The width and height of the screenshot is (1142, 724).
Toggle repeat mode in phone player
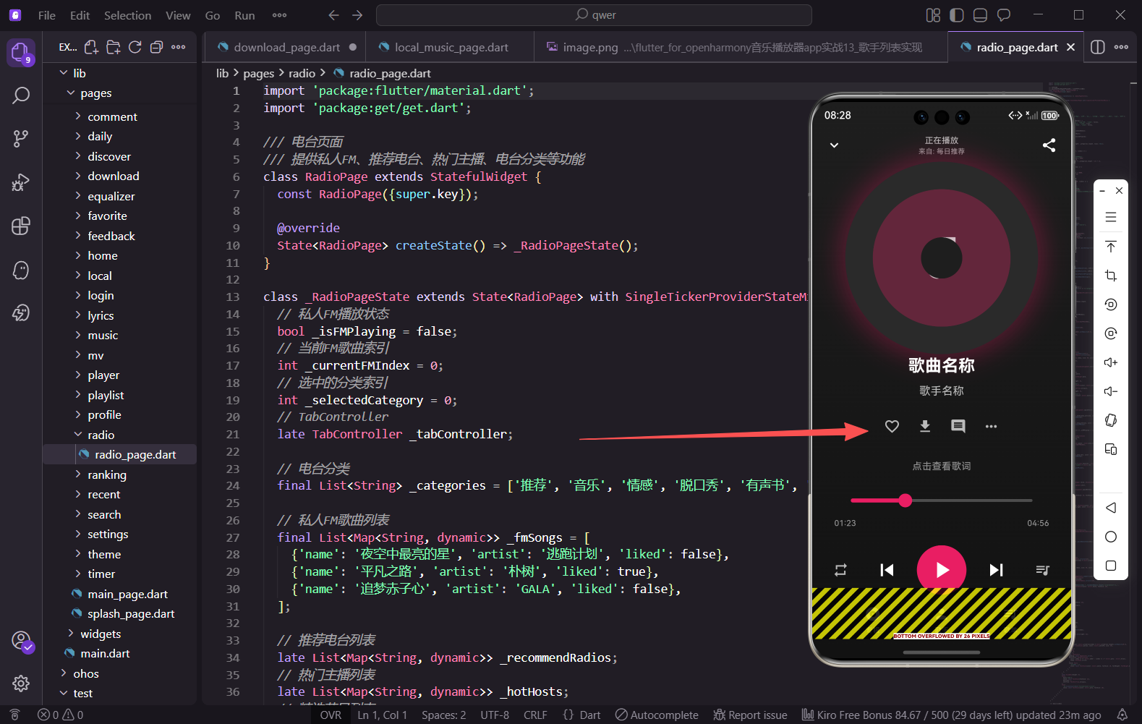click(840, 570)
